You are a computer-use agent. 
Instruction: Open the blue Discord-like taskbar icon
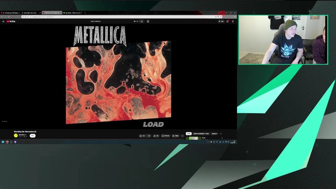tap(15, 142)
